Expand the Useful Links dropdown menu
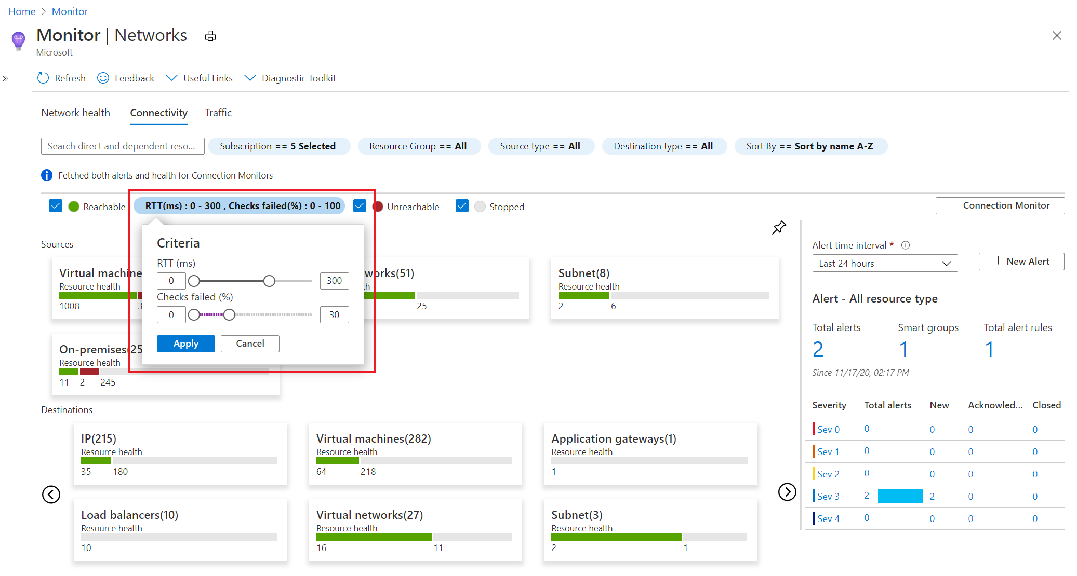The image size is (1077, 576). point(200,77)
